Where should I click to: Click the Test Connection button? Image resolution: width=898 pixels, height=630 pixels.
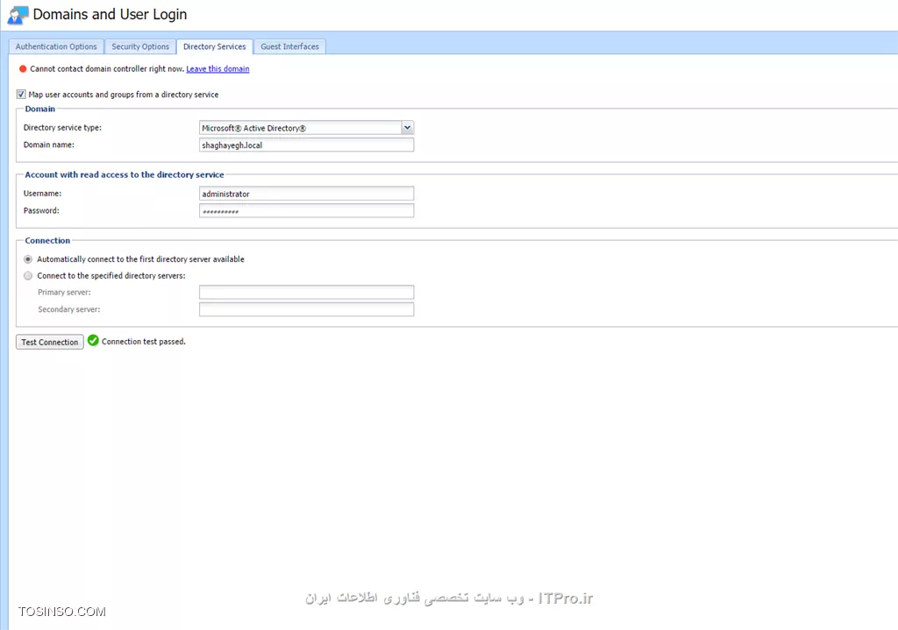pyautogui.click(x=50, y=342)
